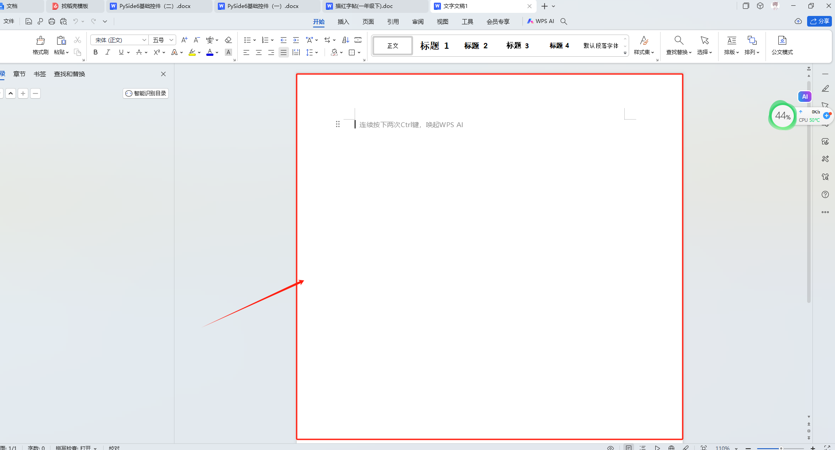Viewport: 835px width, 450px height.
Task: Apply highlight color to text
Action: pos(192,52)
